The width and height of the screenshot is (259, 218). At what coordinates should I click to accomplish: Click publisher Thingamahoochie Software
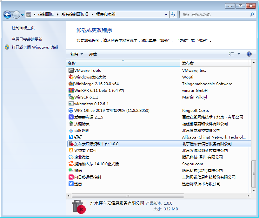207,84
